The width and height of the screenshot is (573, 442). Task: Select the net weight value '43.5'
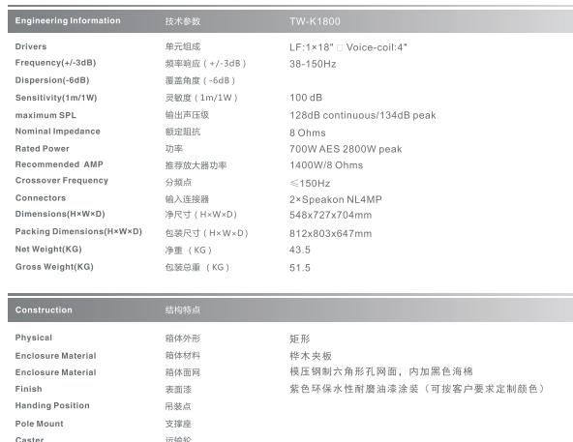(x=300, y=250)
